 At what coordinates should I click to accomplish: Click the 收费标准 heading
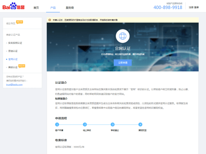[x=61, y=140]
